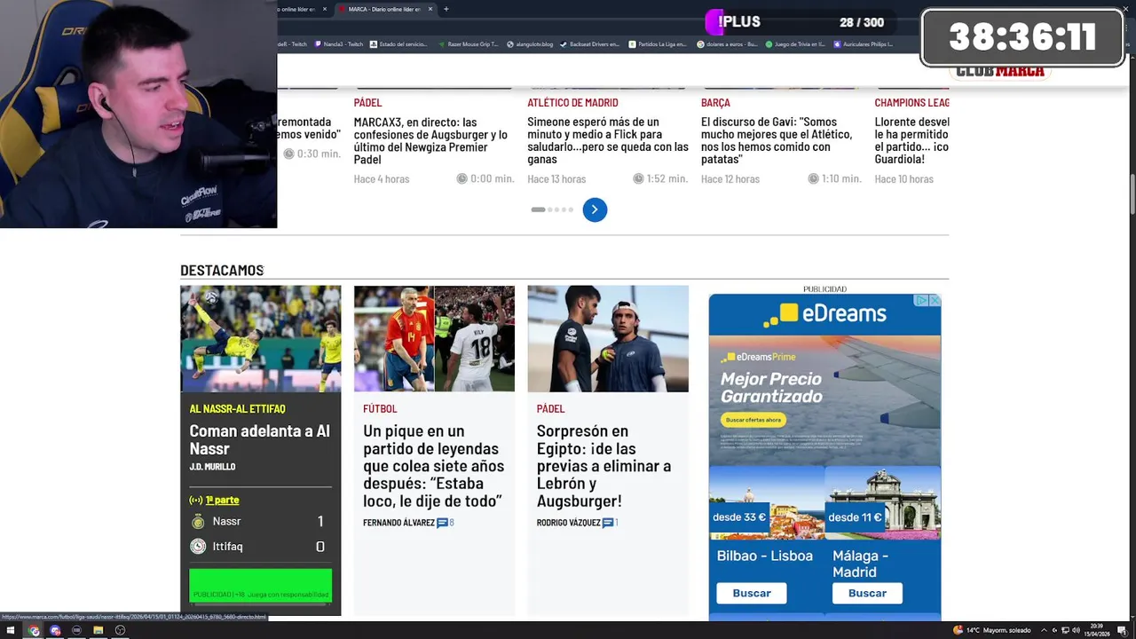Open Auriculares Philips bookmark
Image resolution: width=1136 pixels, height=639 pixels.
864,43
